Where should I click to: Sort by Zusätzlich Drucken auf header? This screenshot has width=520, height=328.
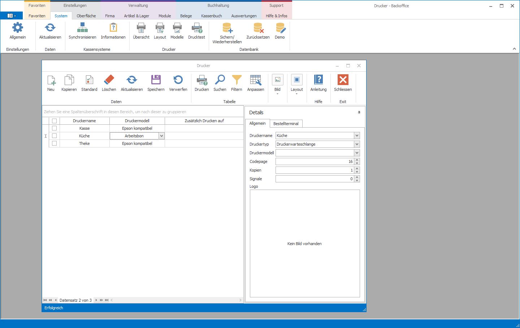click(x=204, y=121)
